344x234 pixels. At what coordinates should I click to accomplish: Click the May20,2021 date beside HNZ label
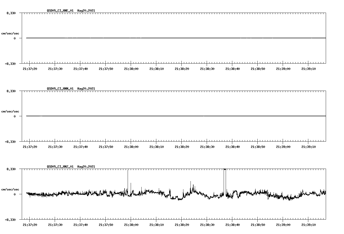(86, 167)
